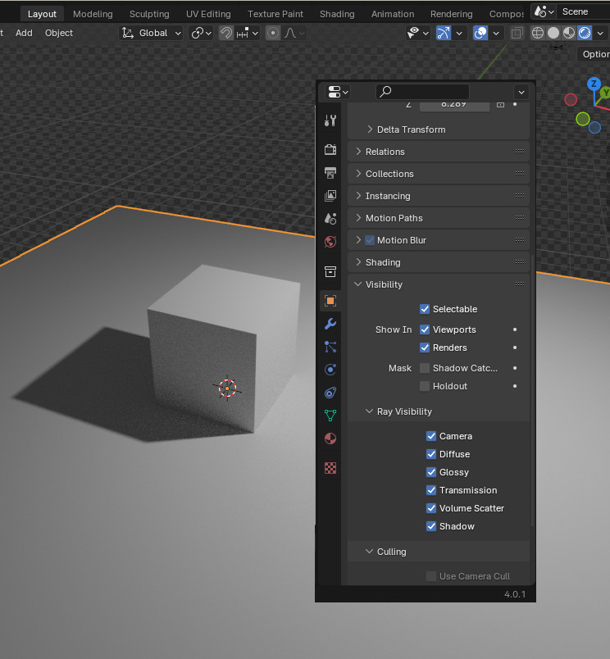Open the Render properties tab

330,150
